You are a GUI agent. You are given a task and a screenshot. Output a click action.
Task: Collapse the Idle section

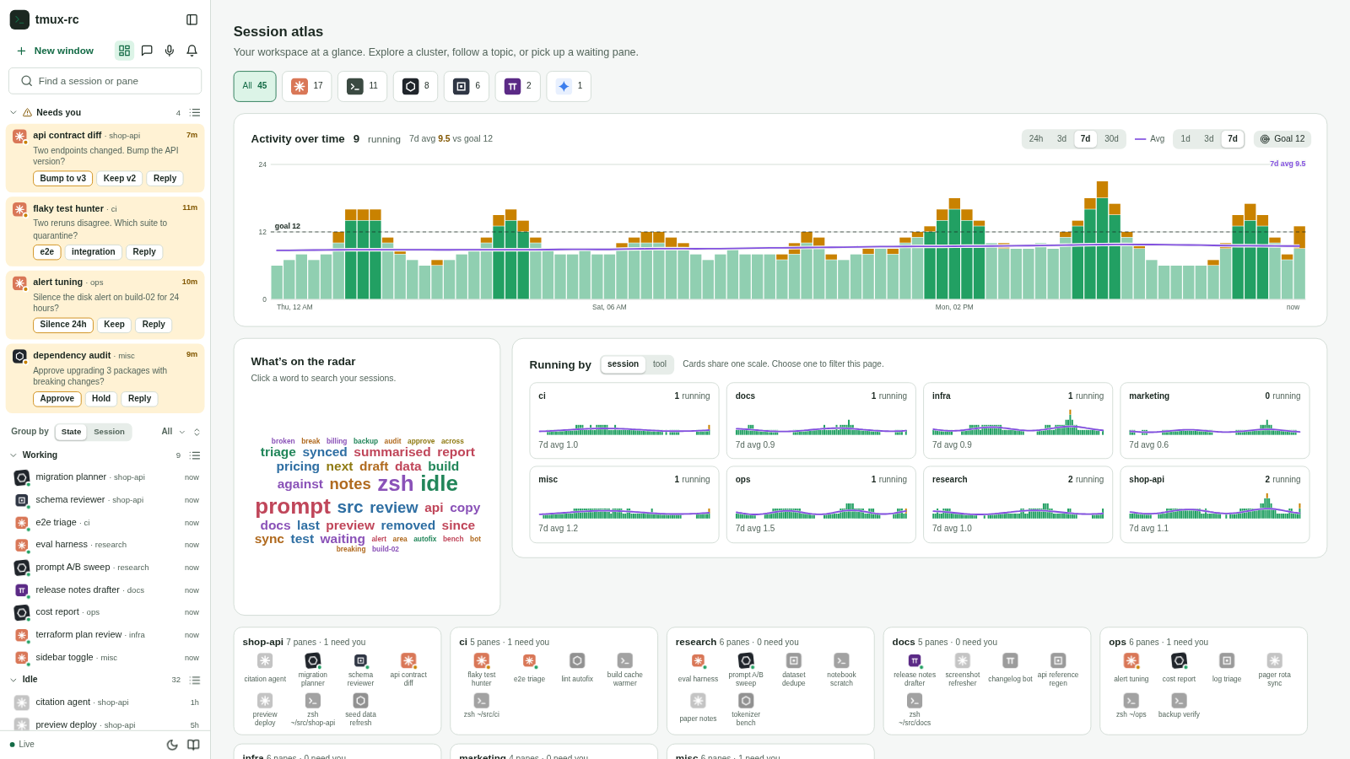pos(13,680)
